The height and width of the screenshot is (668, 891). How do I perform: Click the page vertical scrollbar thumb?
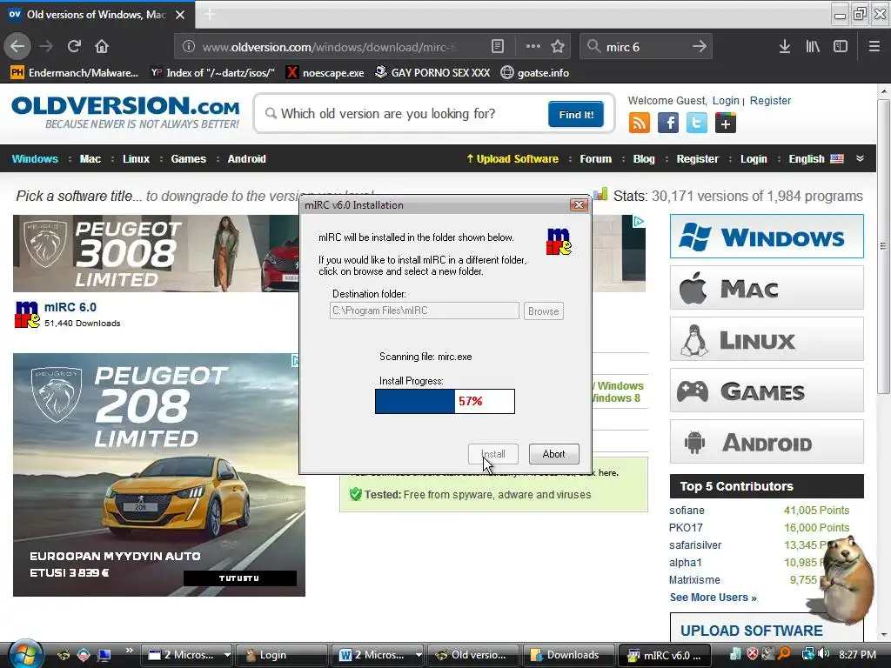(x=883, y=247)
